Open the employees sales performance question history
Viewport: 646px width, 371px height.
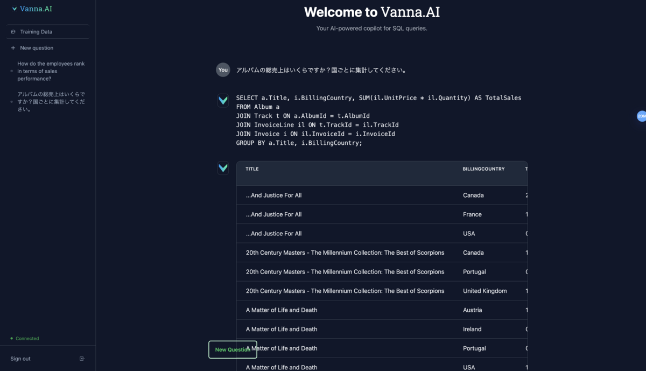(x=51, y=71)
